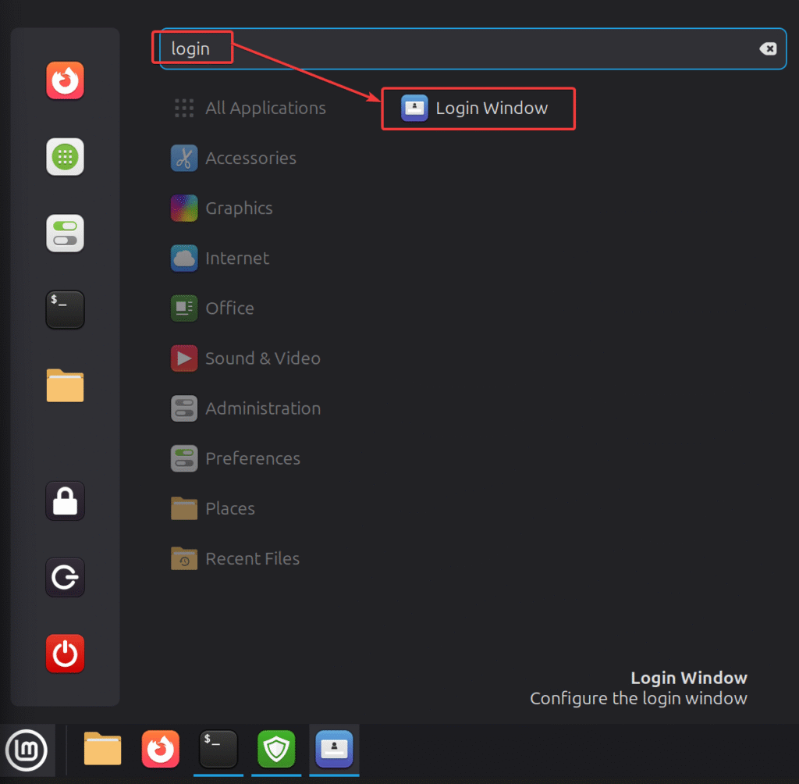Open the Login Window search result

(478, 109)
